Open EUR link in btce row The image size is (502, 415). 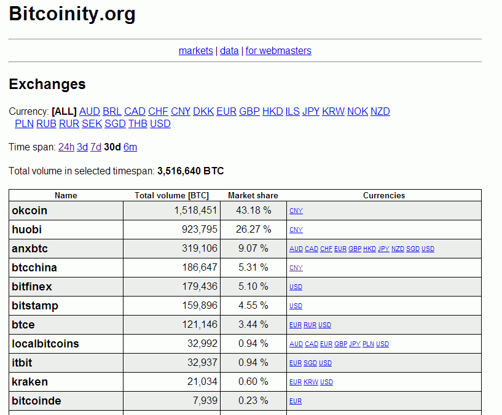tap(296, 325)
